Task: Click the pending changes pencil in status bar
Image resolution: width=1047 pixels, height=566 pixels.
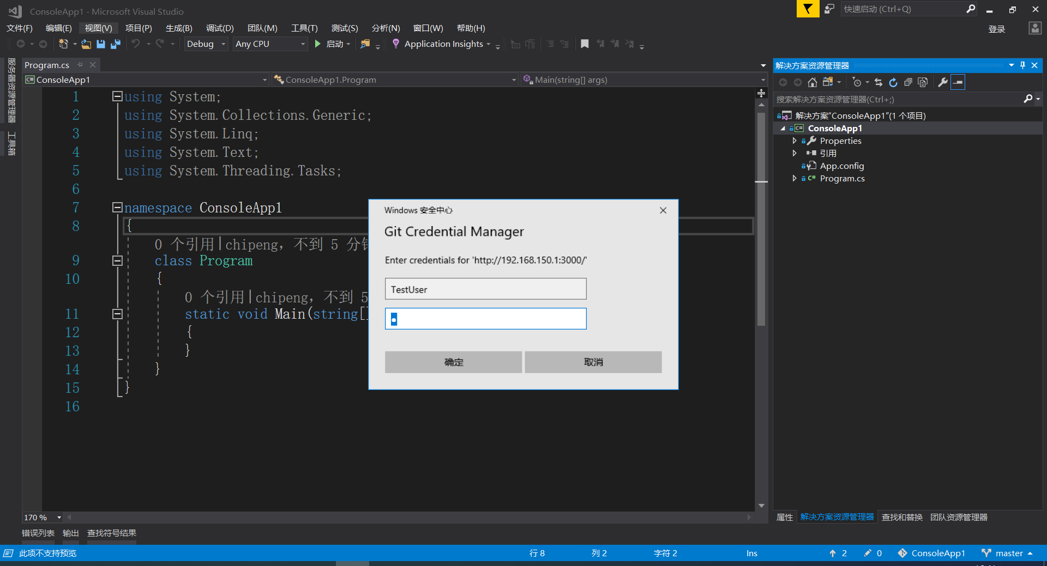Action: pos(868,553)
